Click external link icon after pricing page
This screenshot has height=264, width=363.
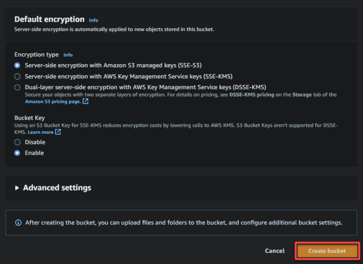pos(86,101)
